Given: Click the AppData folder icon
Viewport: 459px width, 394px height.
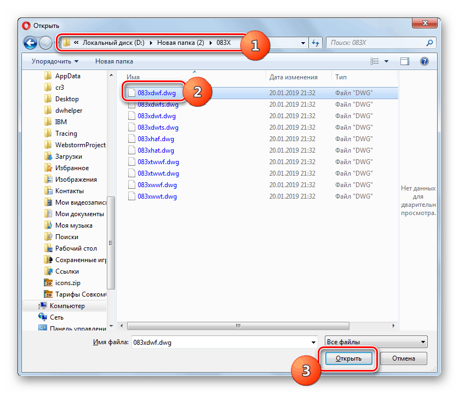Looking at the screenshot, I should (48, 76).
